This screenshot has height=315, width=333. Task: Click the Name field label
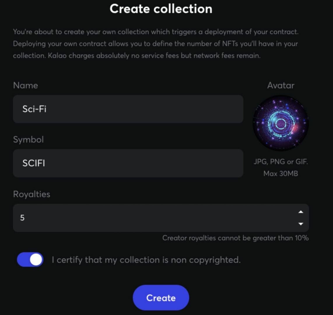coord(25,85)
